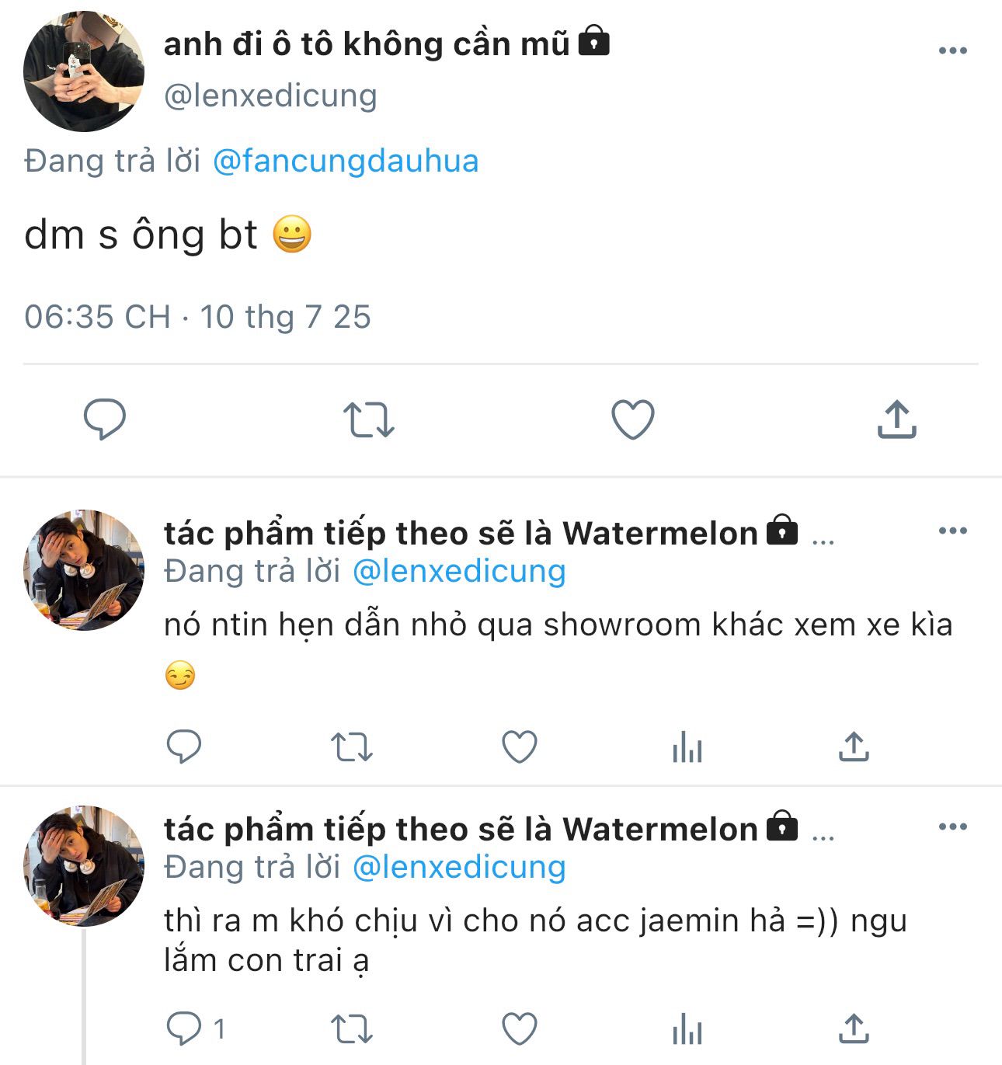Like the jaemin reply tweet

[x=520, y=1029]
